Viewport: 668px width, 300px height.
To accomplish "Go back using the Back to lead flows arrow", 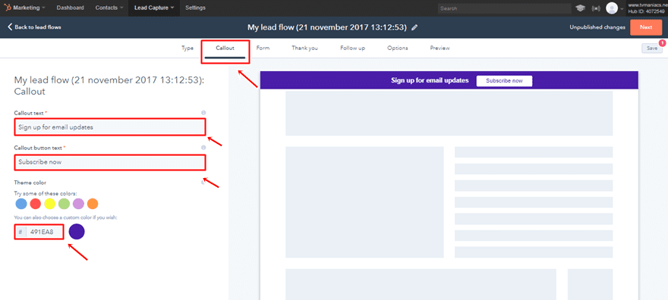I will (34, 27).
